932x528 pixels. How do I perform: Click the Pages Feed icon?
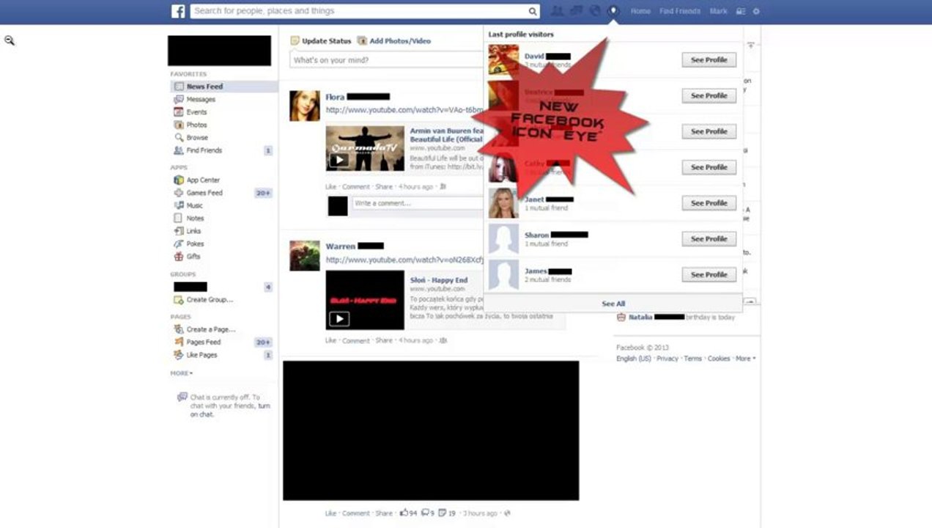pos(179,342)
